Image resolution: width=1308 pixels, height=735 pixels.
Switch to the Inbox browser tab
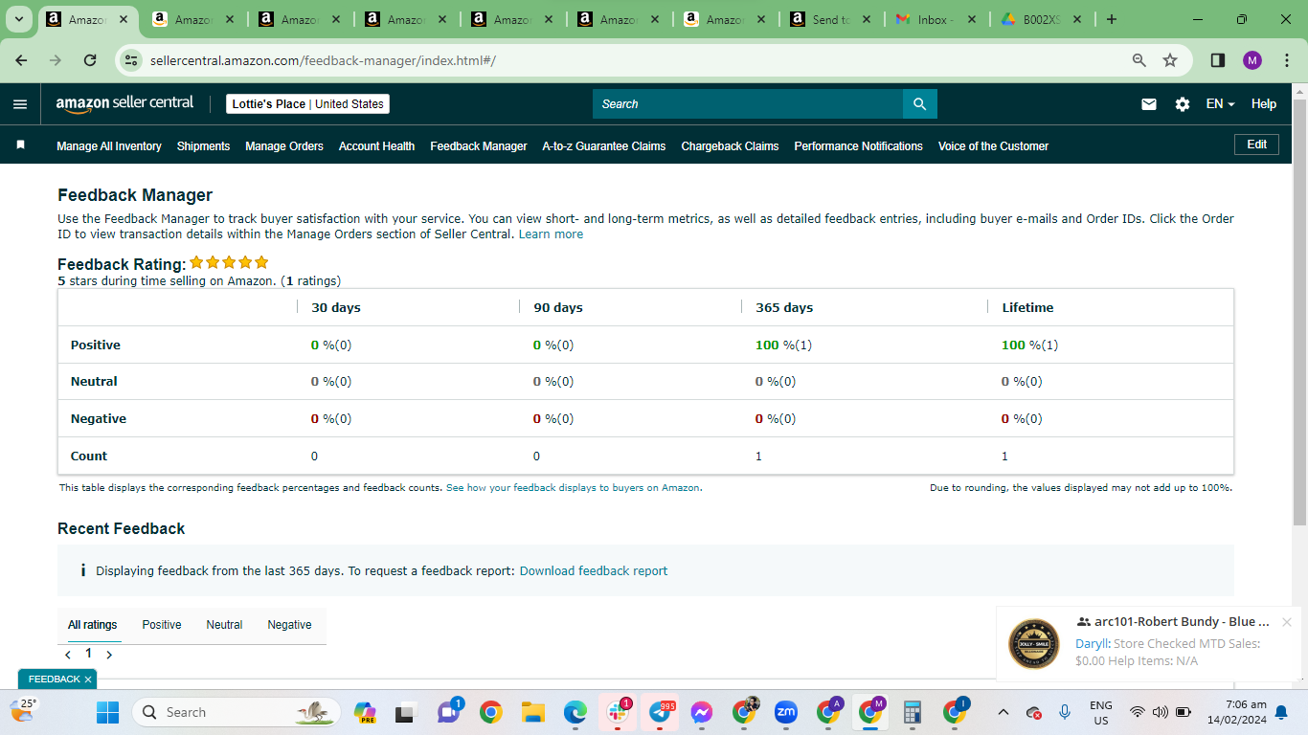click(937, 19)
